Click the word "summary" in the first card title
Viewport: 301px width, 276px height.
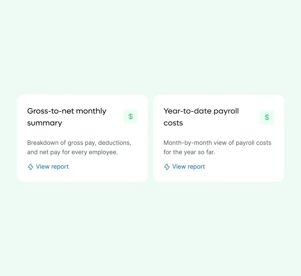(45, 123)
